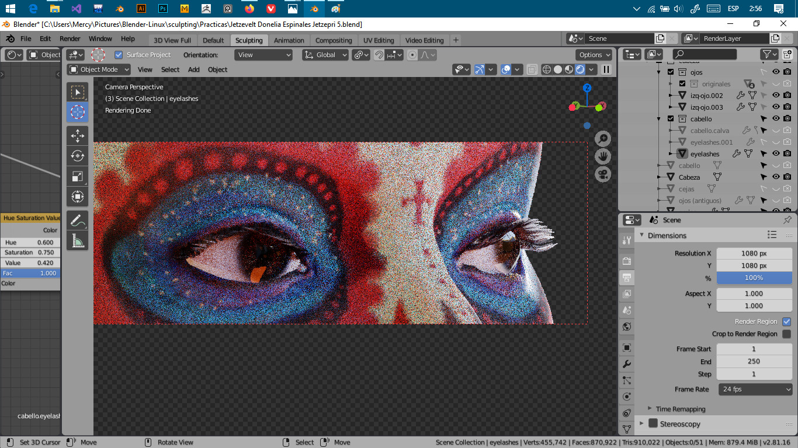The image size is (798, 448).
Task: Select the Measure ruler tool
Action: (77, 240)
